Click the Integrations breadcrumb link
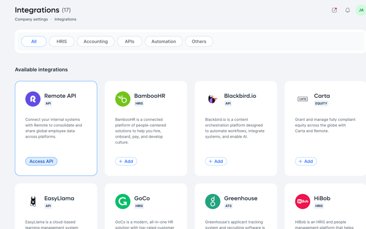366x229 pixels. (66, 19)
